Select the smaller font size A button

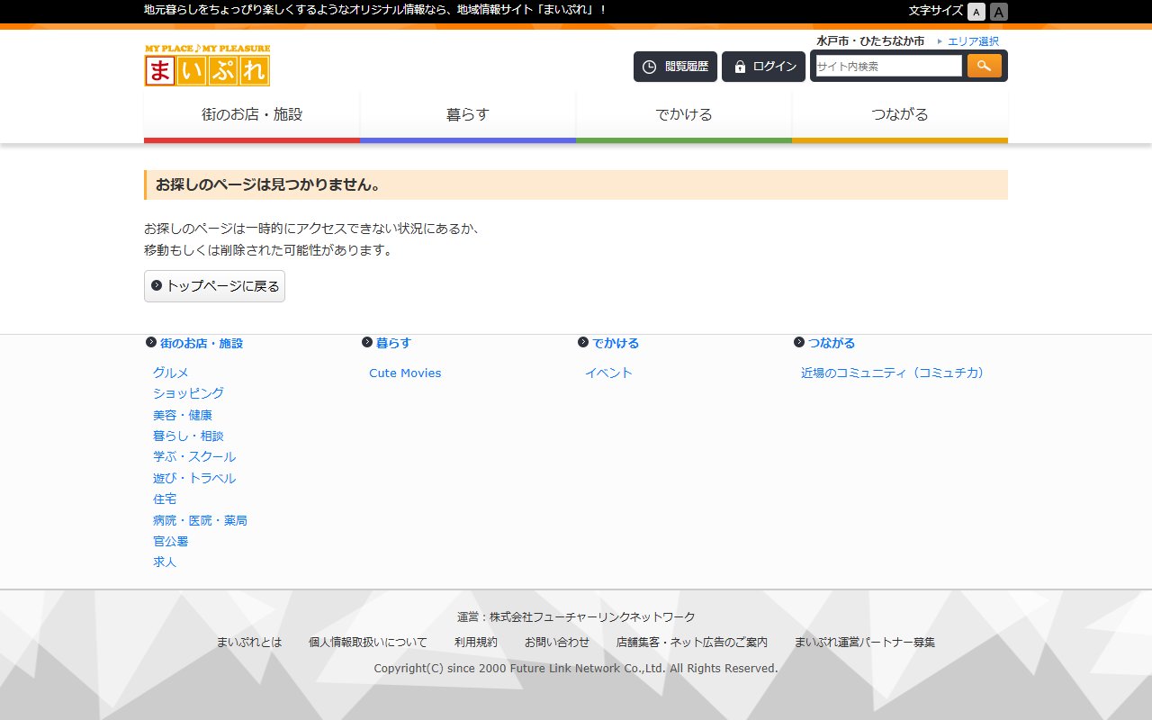tap(976, 12)
